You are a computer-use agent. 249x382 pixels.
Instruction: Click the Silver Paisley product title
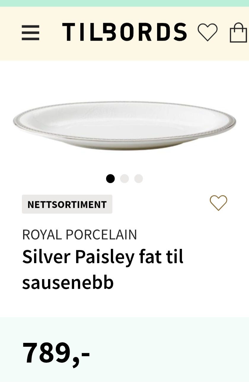pyautogui.click(x=103, y=269)
